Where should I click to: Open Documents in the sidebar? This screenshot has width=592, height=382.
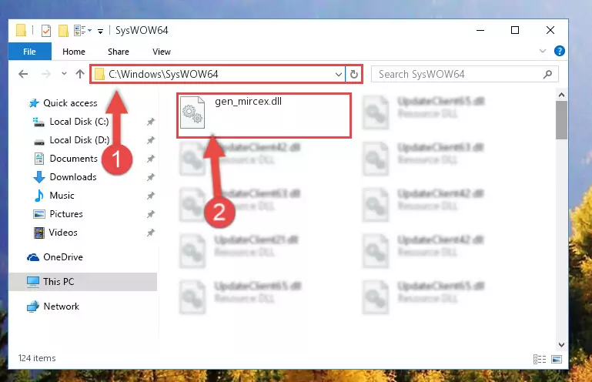[x=74, y=159]
